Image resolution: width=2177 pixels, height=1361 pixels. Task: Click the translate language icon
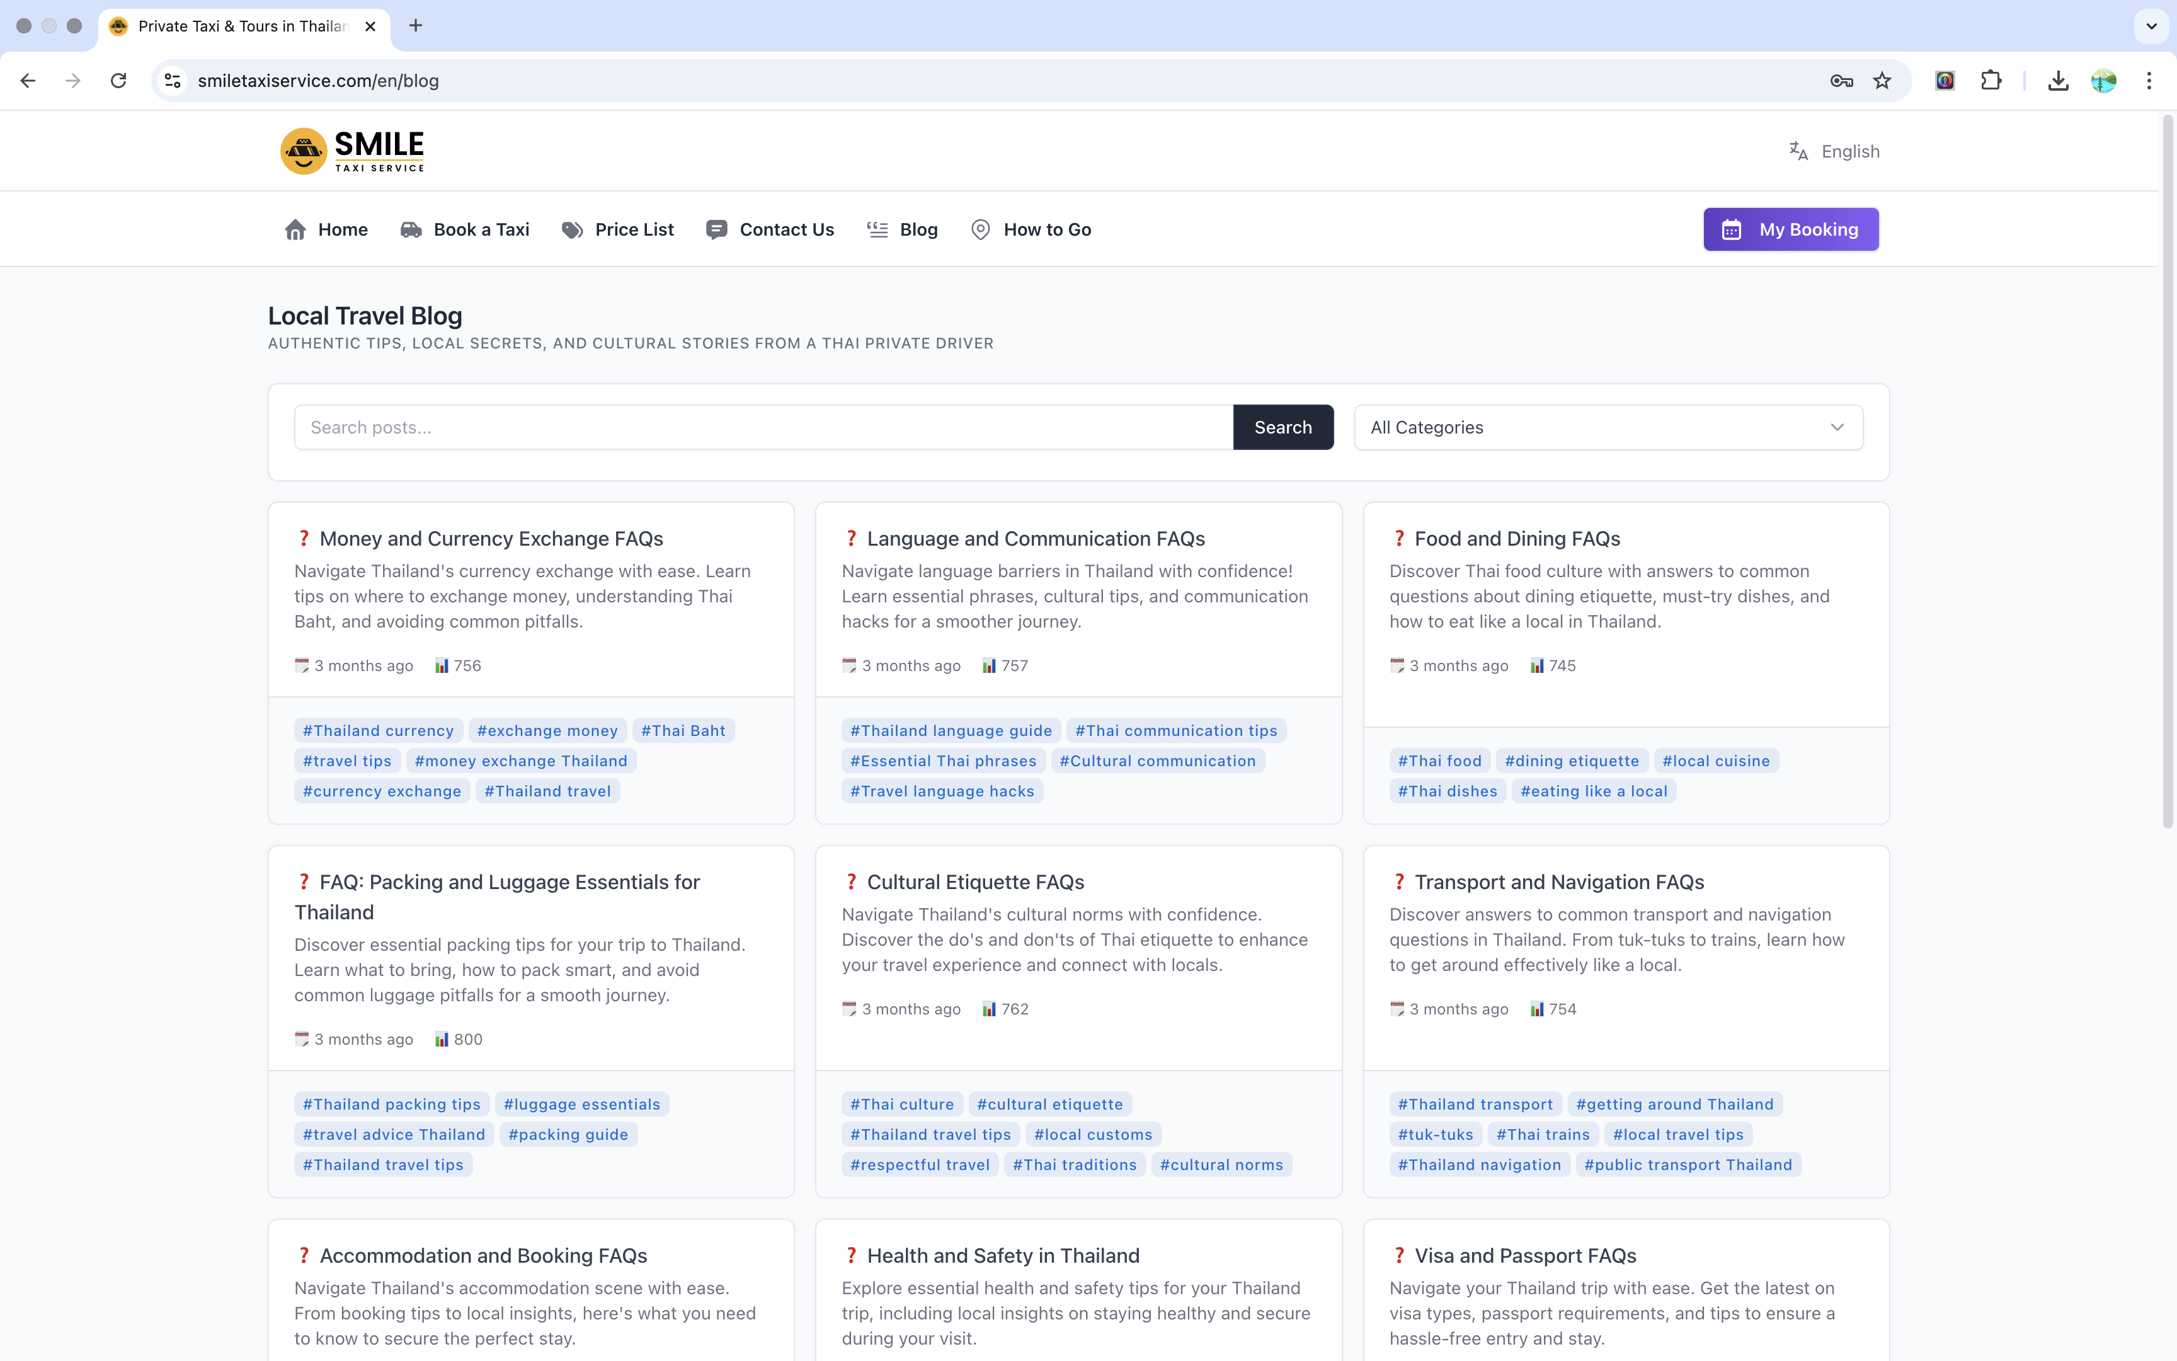pyautogui.click(x=1797, y=151)
